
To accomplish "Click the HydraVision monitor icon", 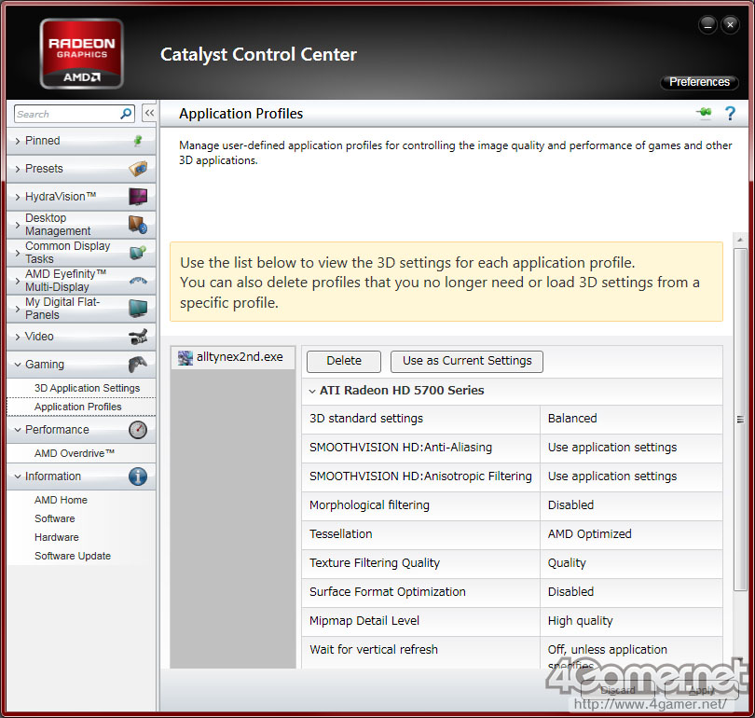I will [x=137, y=197].
